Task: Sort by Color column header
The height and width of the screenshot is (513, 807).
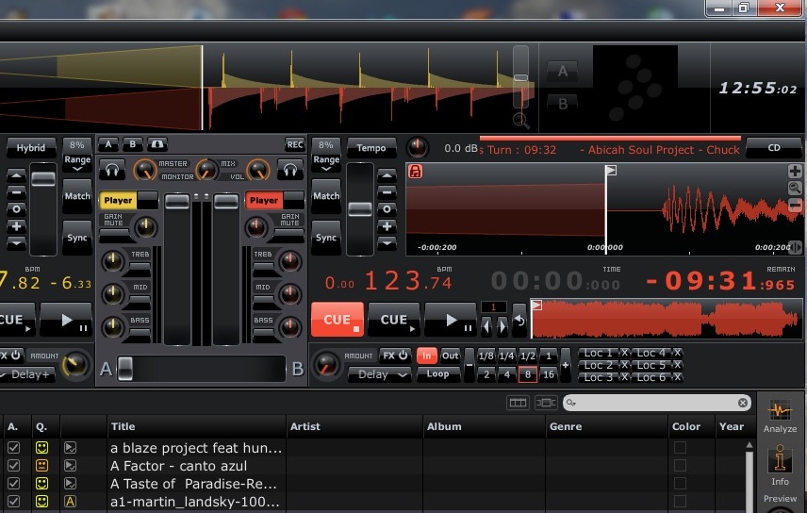Action: (691, 426)
